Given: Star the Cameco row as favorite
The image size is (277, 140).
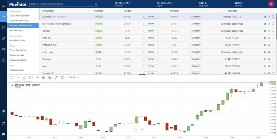Looking at the screenshot, I should (x=265, y=31).
